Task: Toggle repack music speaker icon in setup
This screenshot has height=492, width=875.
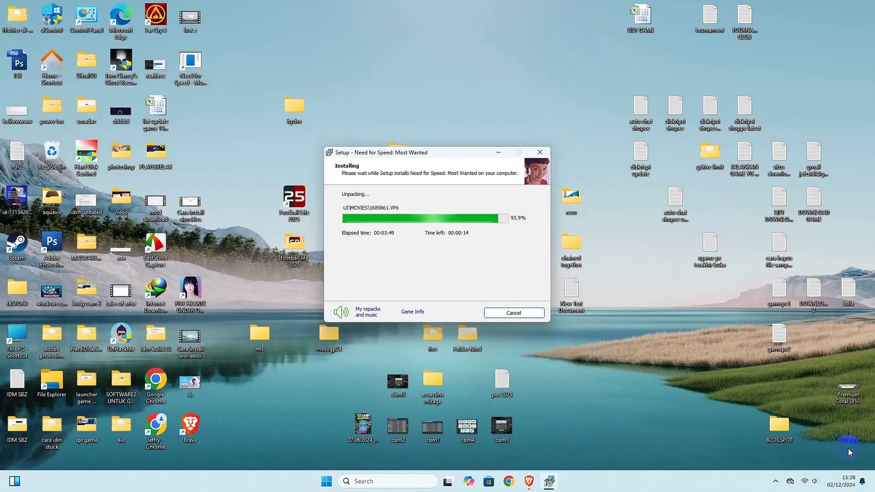Action: point(341,312)
